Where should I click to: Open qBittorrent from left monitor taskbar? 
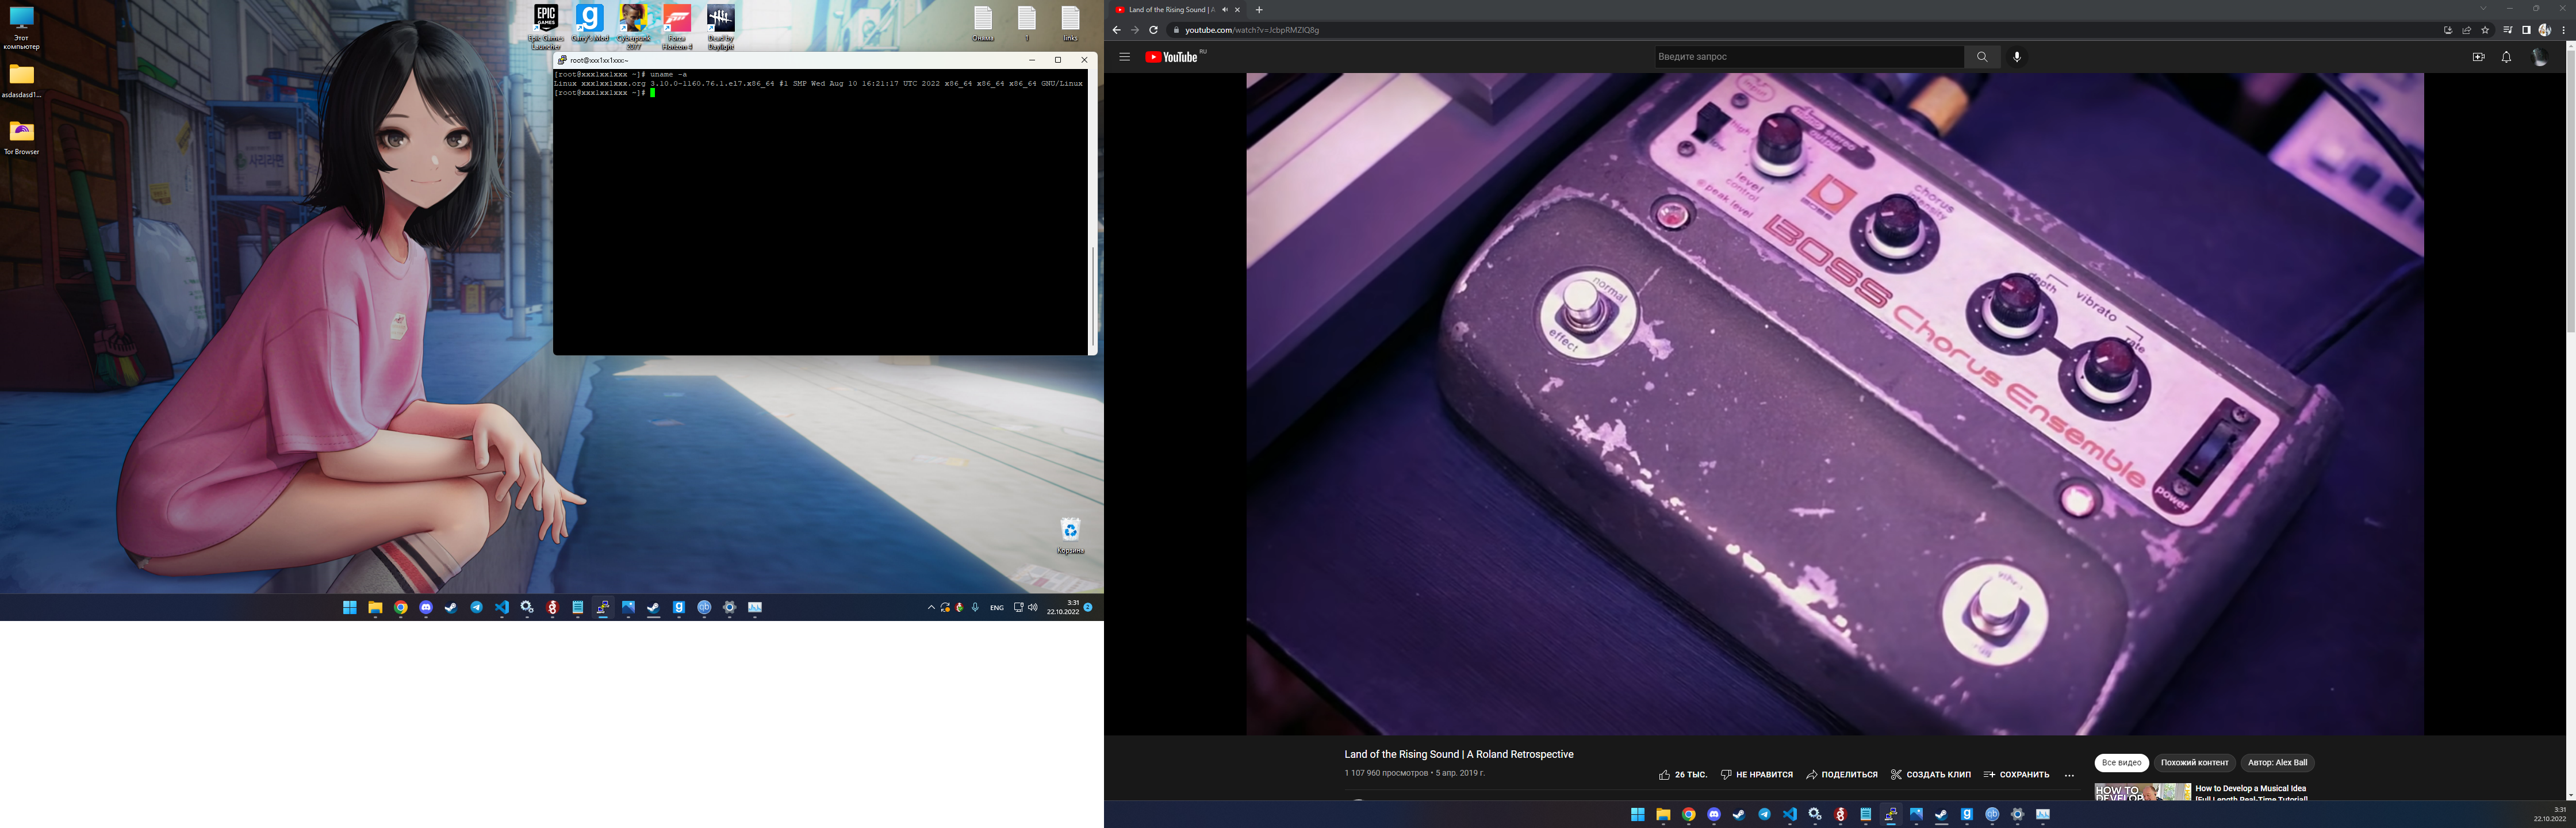[704, 607]
